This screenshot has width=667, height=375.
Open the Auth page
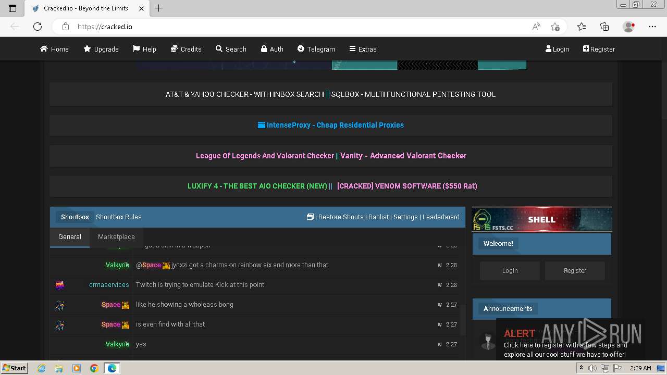coord(272,49)
